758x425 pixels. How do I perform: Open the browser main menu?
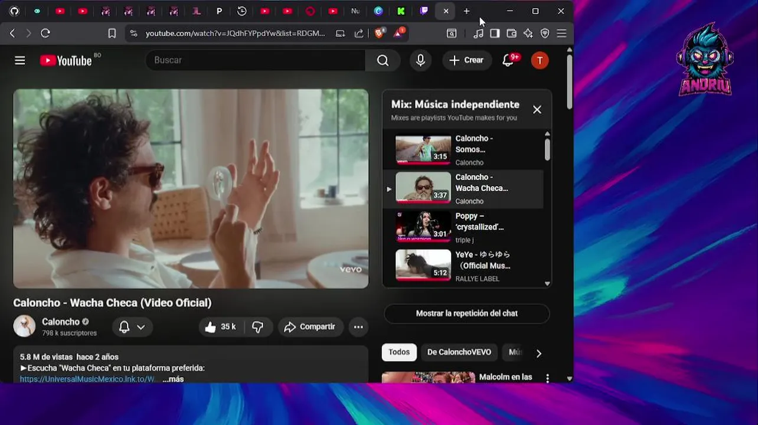tap(562, 33)
